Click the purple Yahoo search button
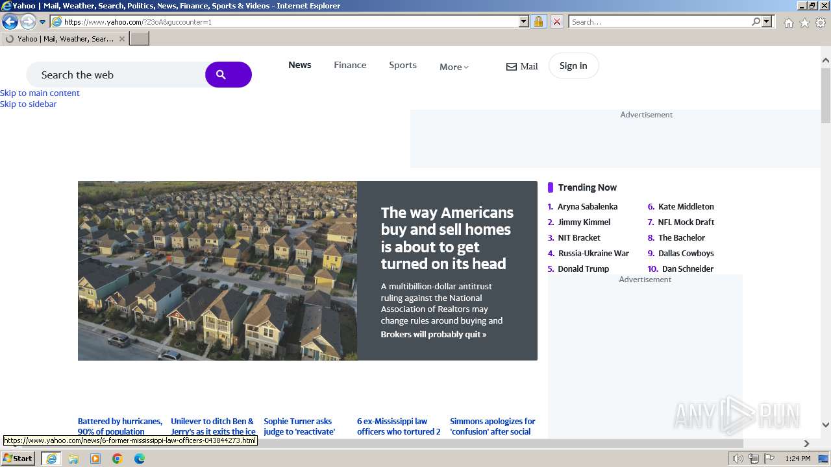Screen dimensions: 831x467 pos(229,75)
